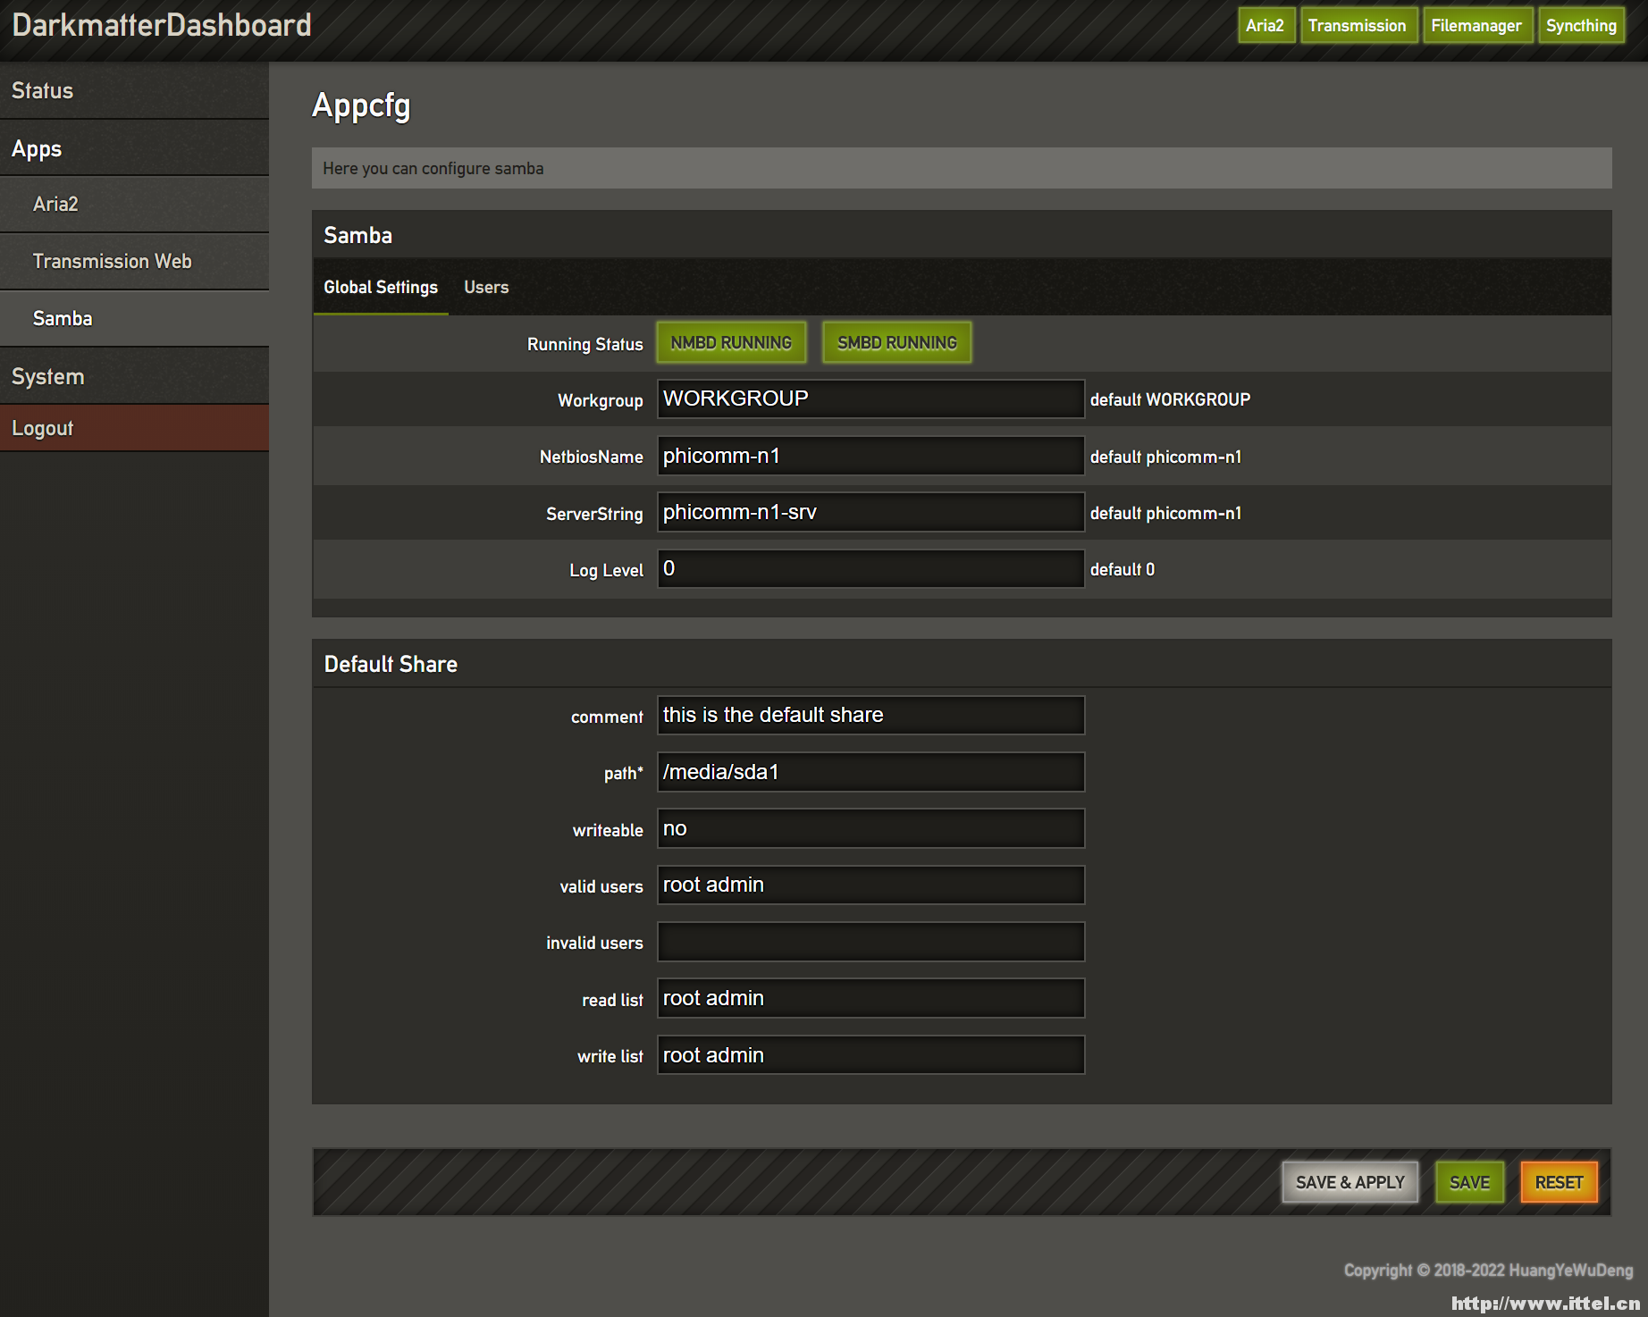This screenshot has width=1648, height=1317.
Task: Click the 'default WORKGROUP' hint text
Action: [1170, 399]
